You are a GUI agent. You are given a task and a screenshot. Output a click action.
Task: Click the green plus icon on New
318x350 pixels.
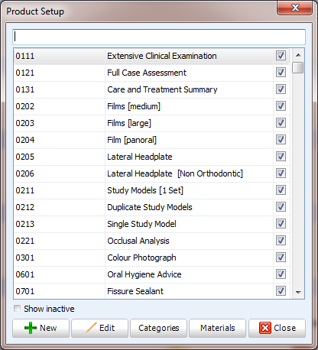tap(31, 328)
